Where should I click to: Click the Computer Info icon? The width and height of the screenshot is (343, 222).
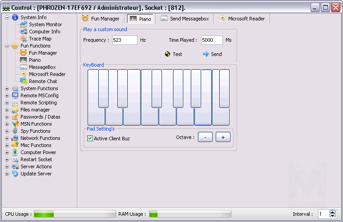point(24,32)
